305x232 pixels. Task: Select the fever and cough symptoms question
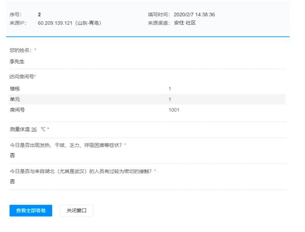[66, 145]
